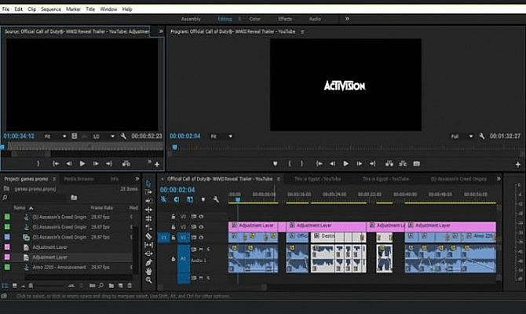The image size is (526, 314).
Task: Switch to the Media Browser tab
Action: (x=79, y=179)
